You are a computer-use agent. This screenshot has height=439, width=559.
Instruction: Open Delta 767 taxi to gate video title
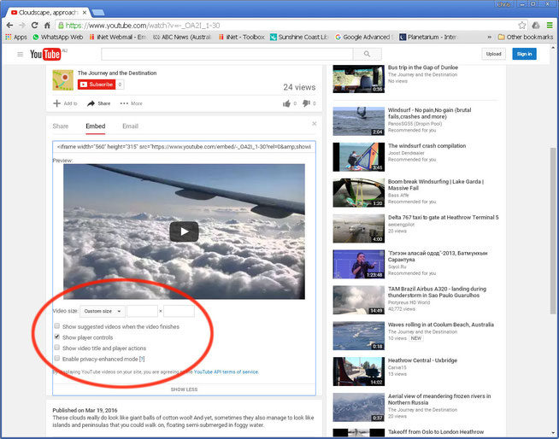click(x=443, y=217)
